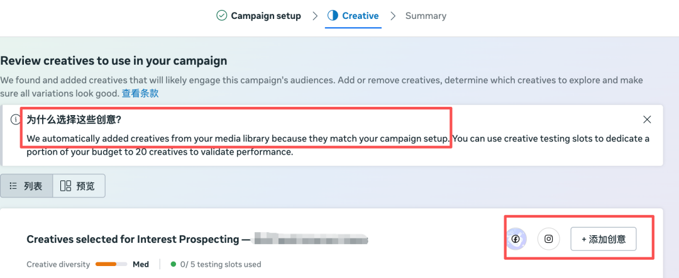The height and width of the screenshot is (278, 679).
Task: Switch to 预览 preview view
Action: point(79,186)
